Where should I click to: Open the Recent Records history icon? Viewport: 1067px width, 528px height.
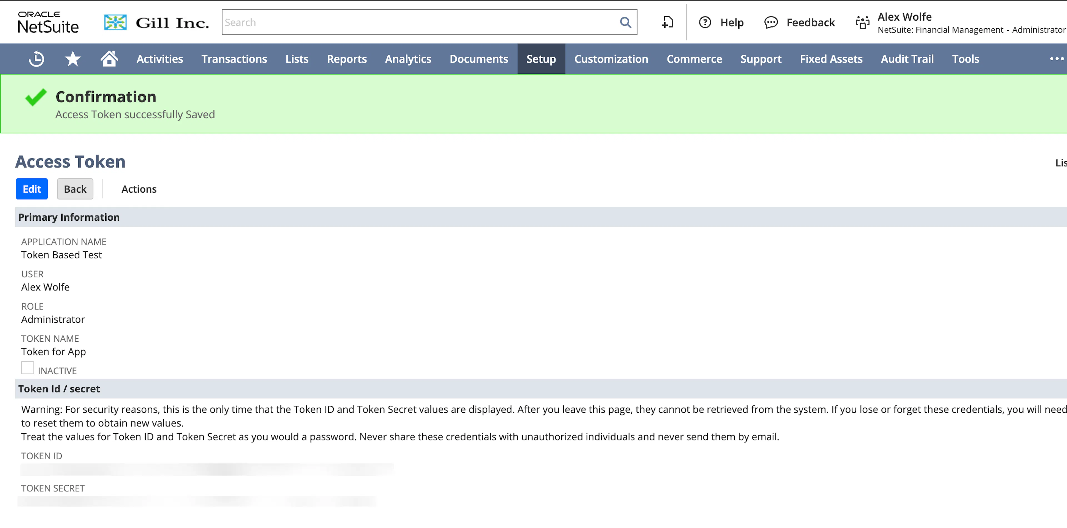[x=36, y=59]
